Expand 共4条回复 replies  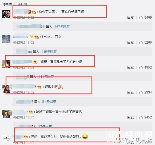click(49, 101)
